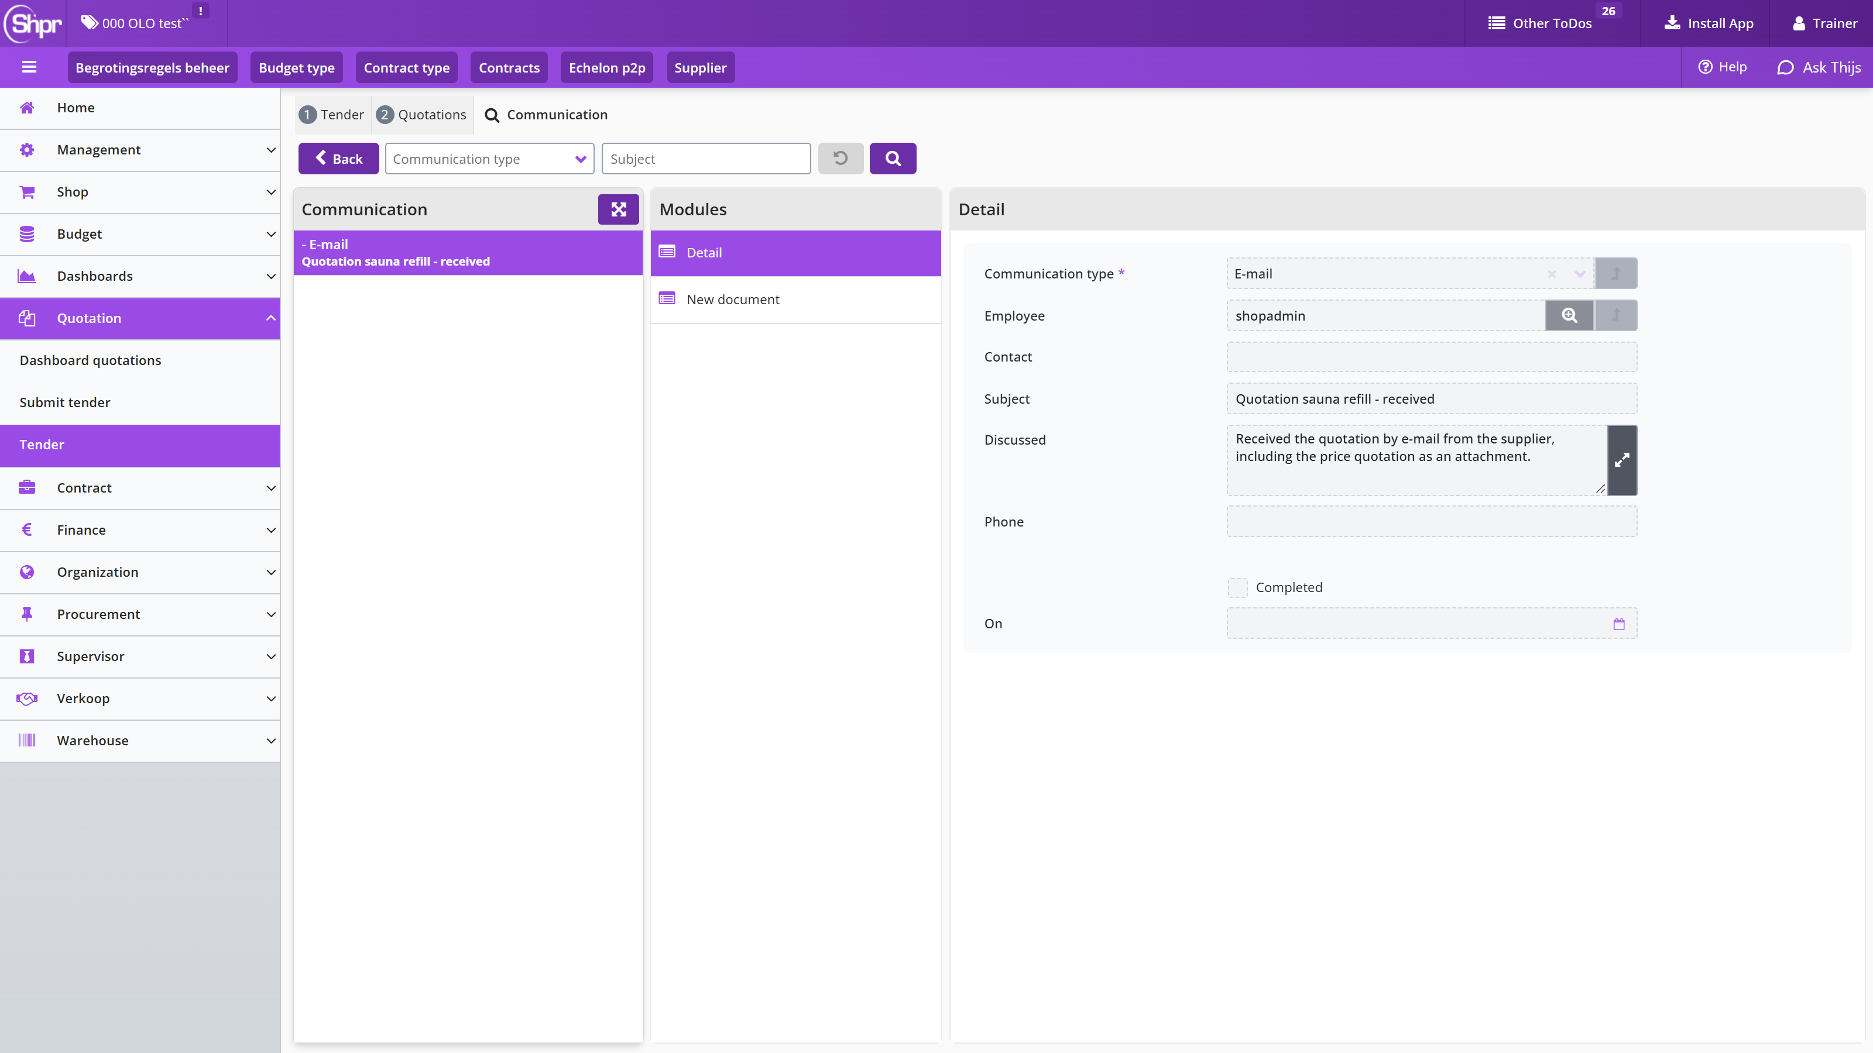Expand the Management menu chevron
Viewport: 1873px width, 1053px height.
(270, 150)
